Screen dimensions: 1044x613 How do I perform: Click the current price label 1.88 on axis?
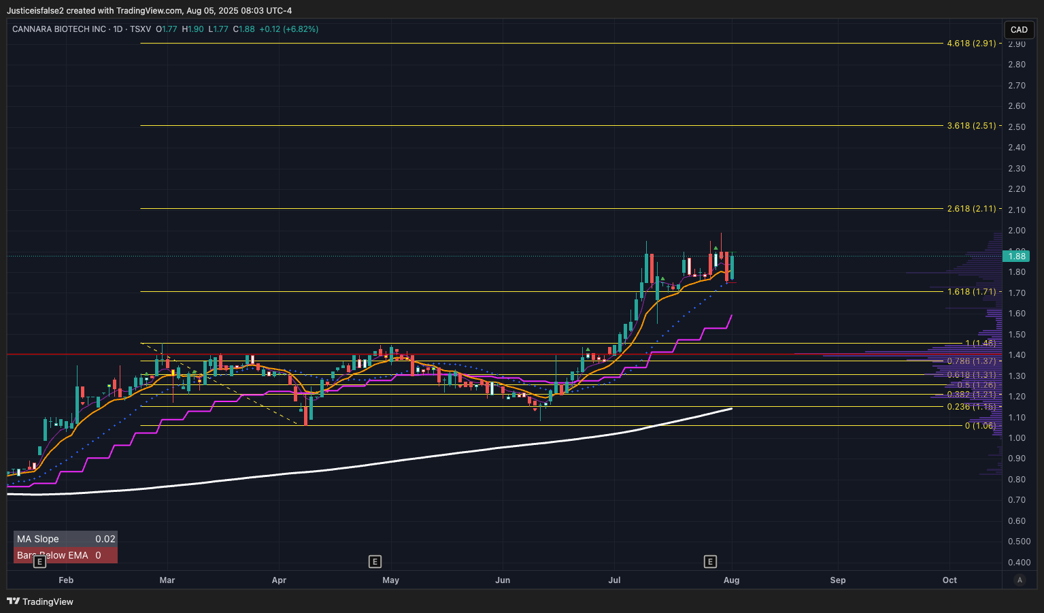[1016, 256]
